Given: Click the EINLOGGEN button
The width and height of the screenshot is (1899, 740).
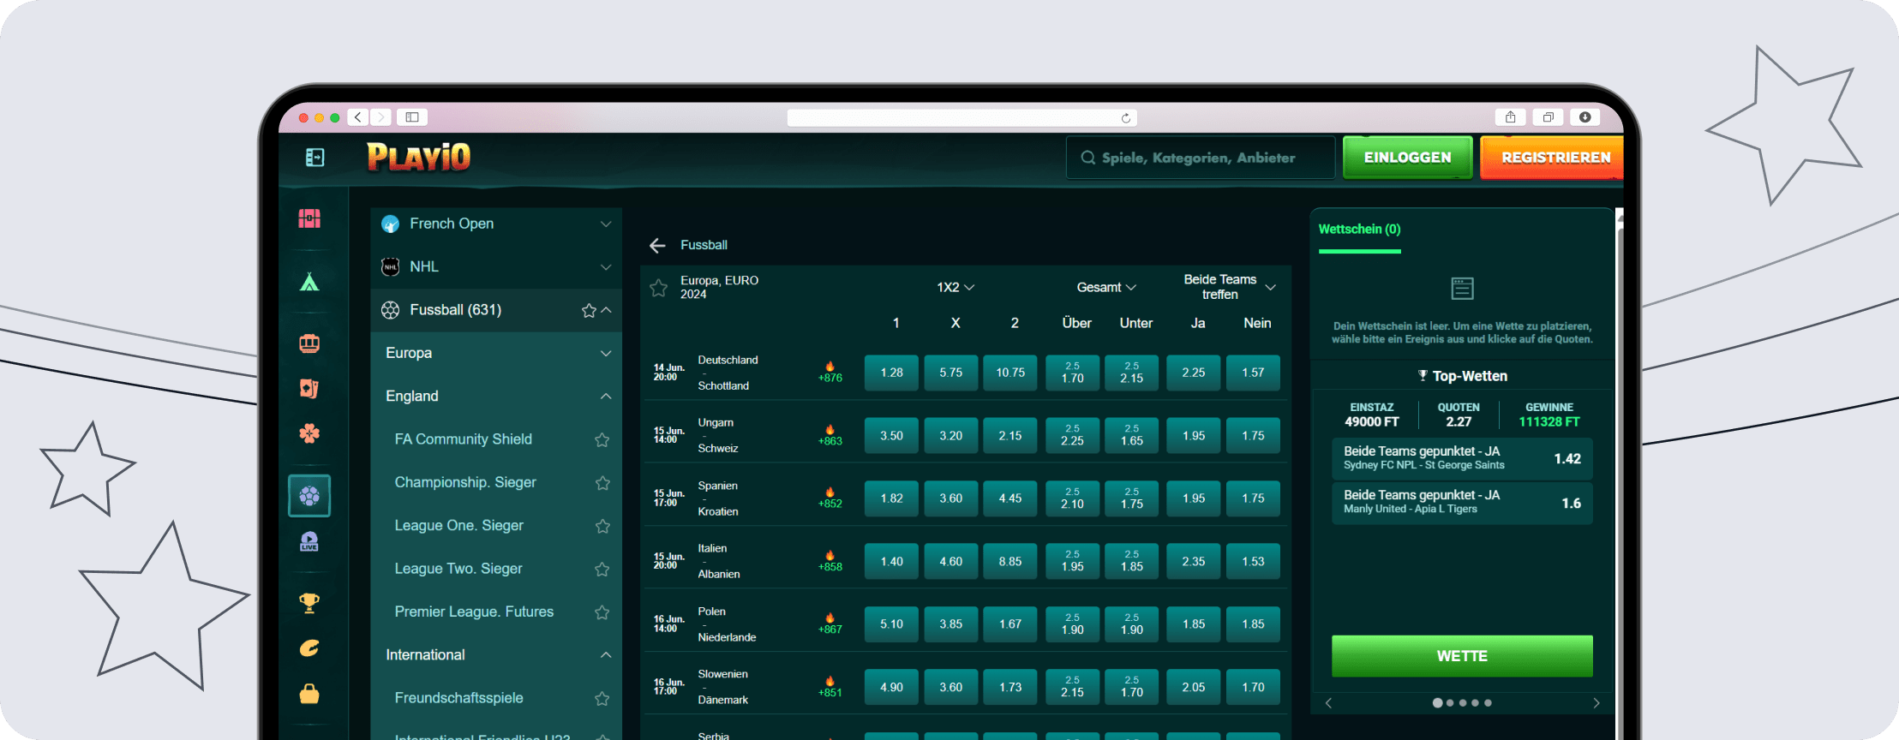Looking at the screenshot, I should point(1407,158).
